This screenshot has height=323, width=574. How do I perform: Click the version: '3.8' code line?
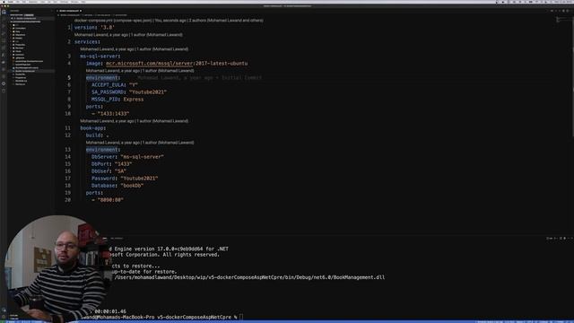(x=94, y=28)
